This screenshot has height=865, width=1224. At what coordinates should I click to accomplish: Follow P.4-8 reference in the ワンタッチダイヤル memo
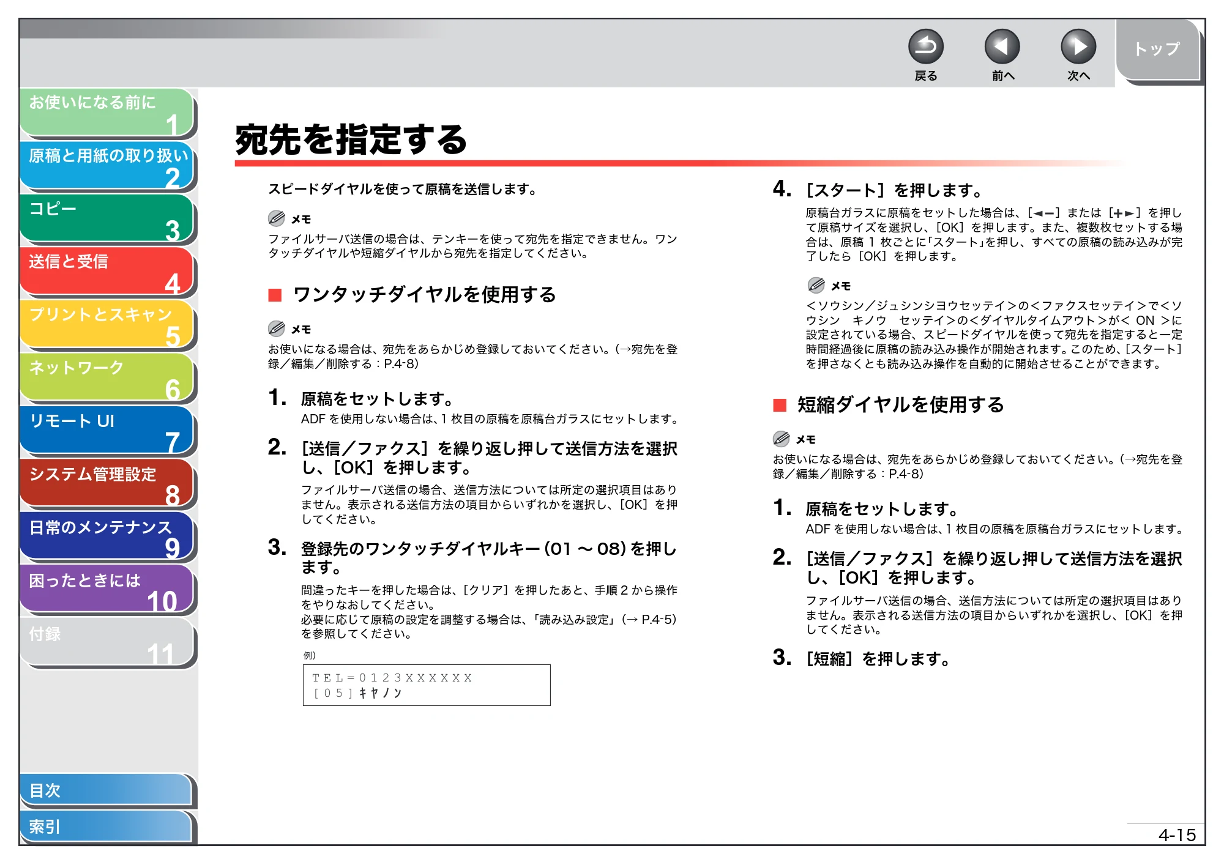pos(401,364)
